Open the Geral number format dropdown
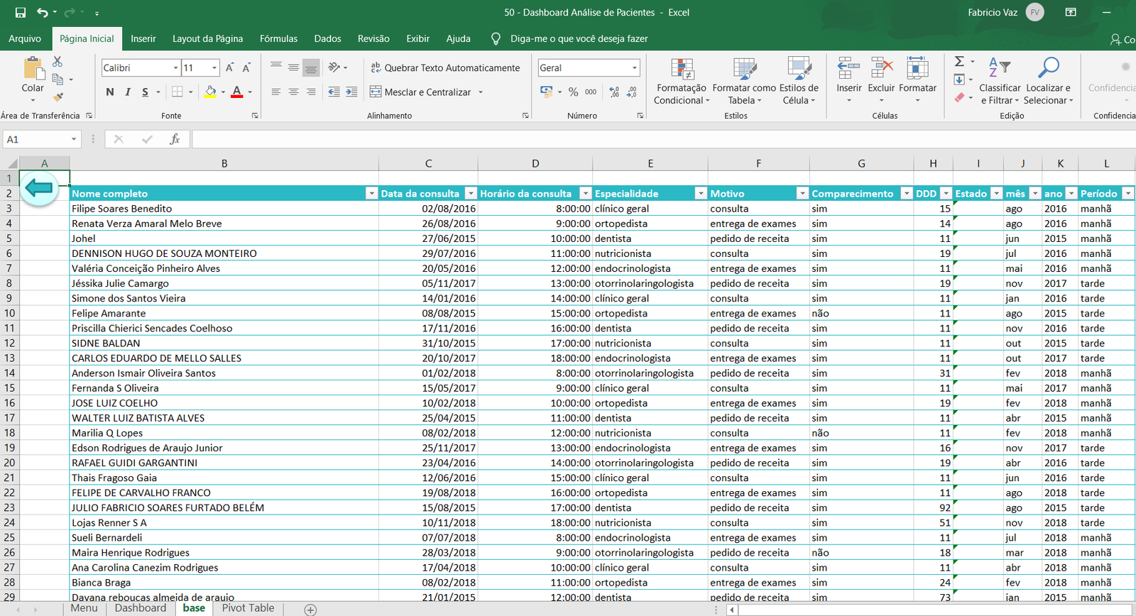Screen dimensions: 1136x616 634,68
